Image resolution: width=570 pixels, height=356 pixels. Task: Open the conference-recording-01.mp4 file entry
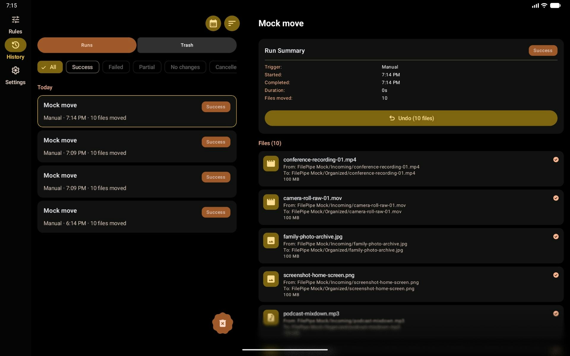pyautogui.click(x=411, y=169)
